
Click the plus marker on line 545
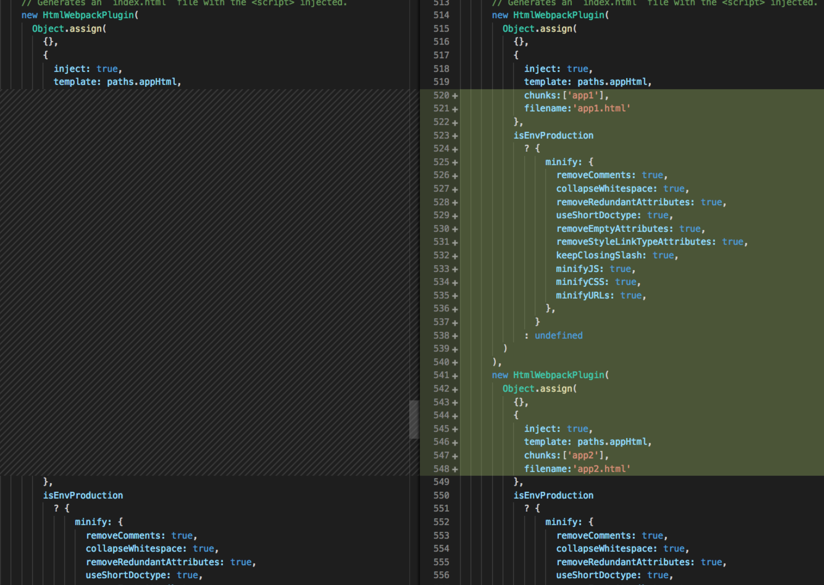coord(455,429)
